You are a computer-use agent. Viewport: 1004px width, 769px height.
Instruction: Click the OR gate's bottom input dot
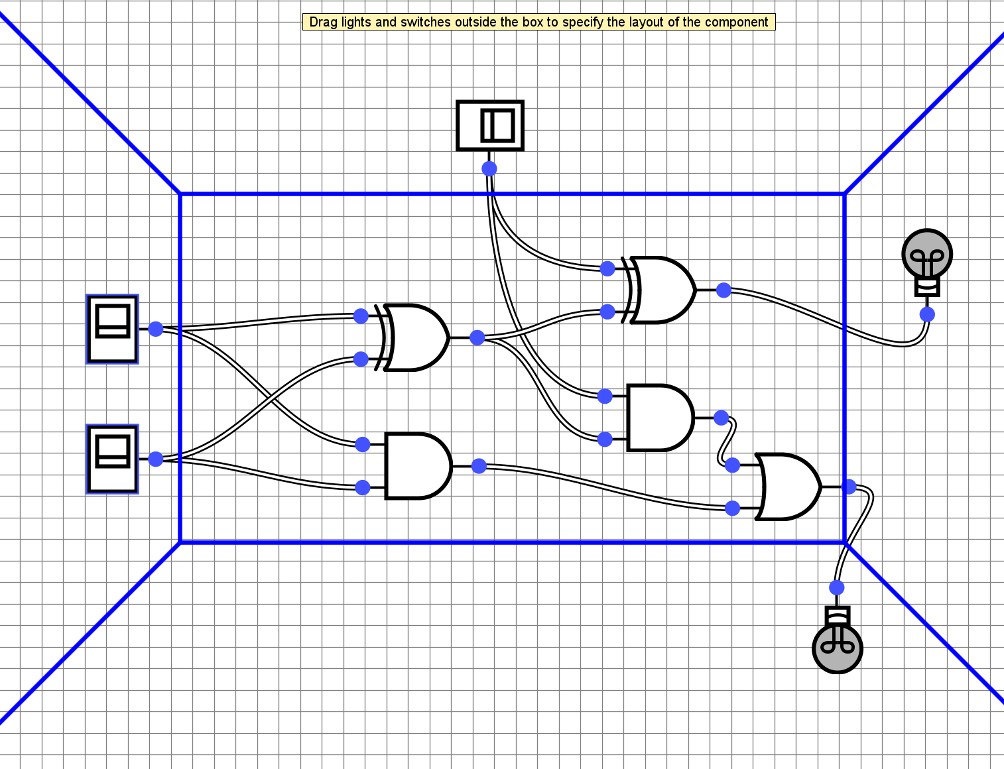point(733,508)
